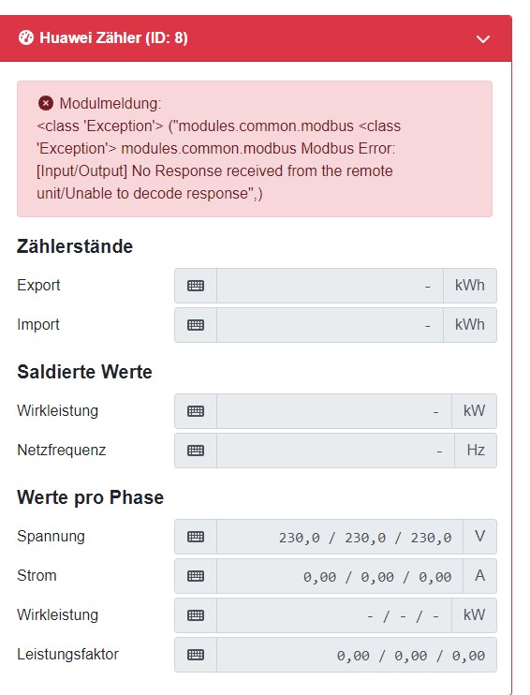Click the Leistungsfaktor value field
Screen dimensions: 530x695
point(357,655)
